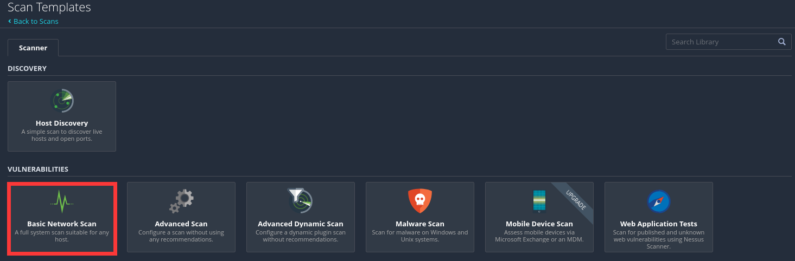Click 'A simple scan to discover live hosts' description
The height and width of the screenshot is (261, 795).
pos(62,135)
